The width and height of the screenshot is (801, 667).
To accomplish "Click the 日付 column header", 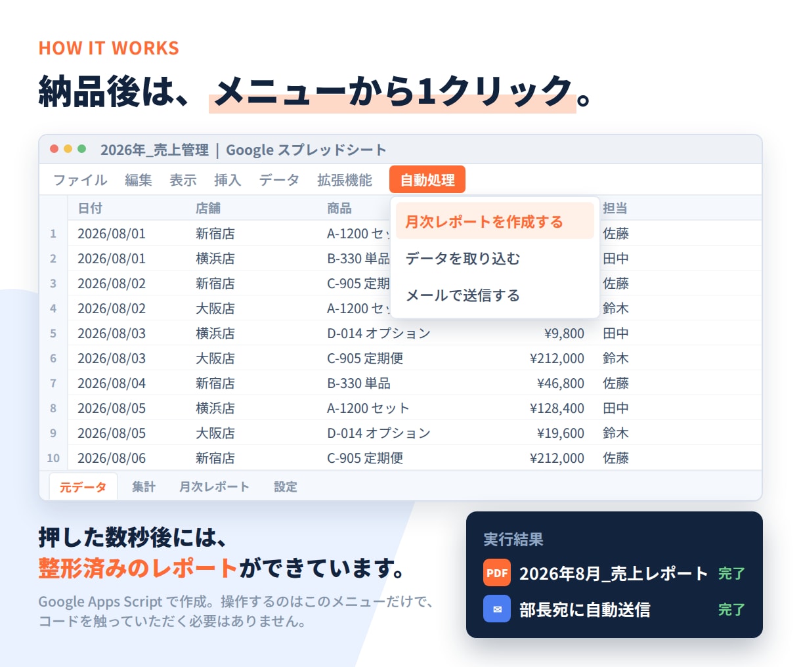I will 90,208.
